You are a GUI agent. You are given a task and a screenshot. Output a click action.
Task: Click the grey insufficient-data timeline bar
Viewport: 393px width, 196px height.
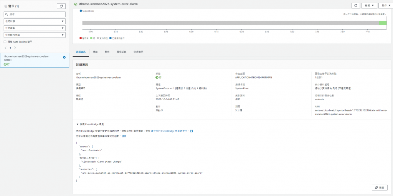230,23
